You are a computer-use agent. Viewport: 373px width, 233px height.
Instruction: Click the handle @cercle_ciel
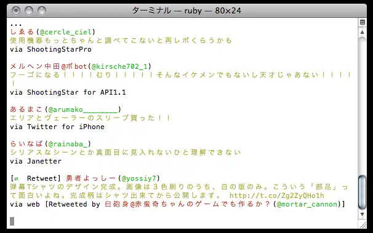[x=66, y=32]
